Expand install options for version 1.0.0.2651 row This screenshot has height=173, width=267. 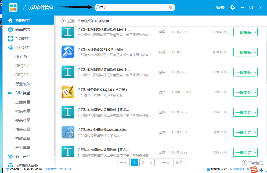coord(255,32)
